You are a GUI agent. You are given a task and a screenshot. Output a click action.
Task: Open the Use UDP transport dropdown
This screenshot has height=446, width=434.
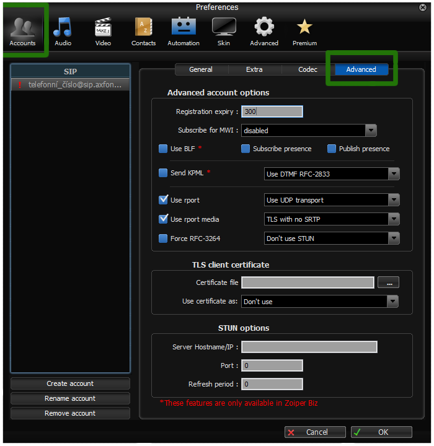[393, 200]
